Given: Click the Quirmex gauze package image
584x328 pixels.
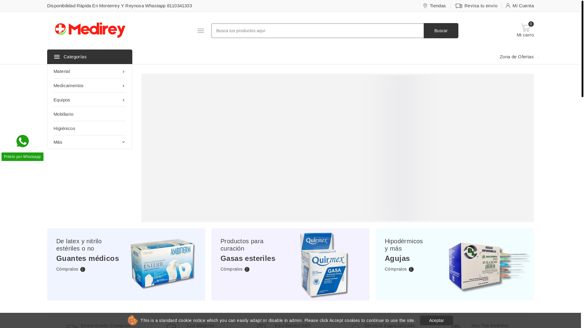Looking at the screenshot, I should coord(324,265).
